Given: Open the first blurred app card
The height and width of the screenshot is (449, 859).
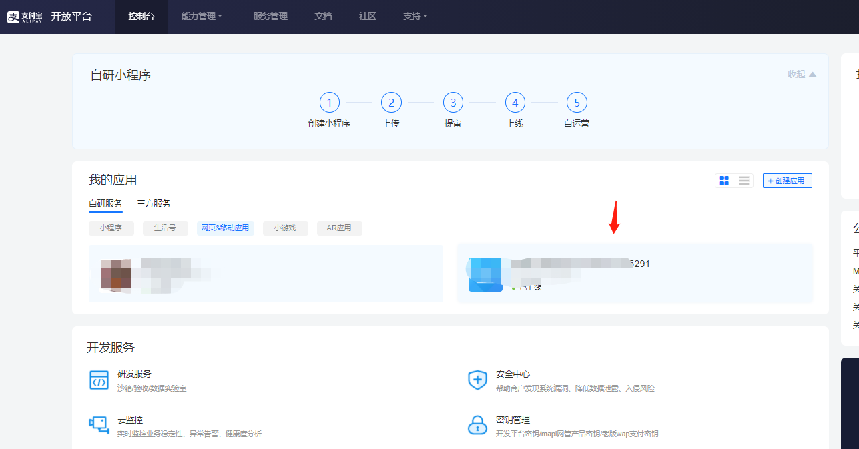Looking at the screenshot, I should pos(266,274).
